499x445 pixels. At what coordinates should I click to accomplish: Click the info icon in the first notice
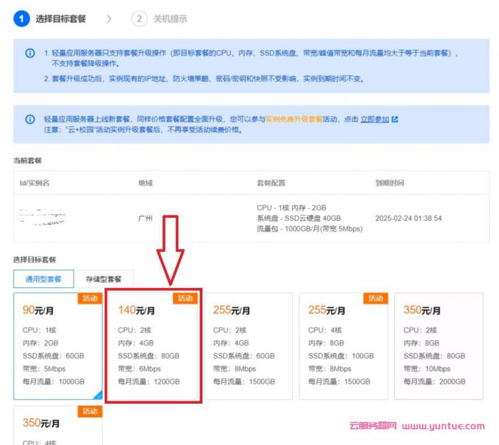click(x=29, y=53)
